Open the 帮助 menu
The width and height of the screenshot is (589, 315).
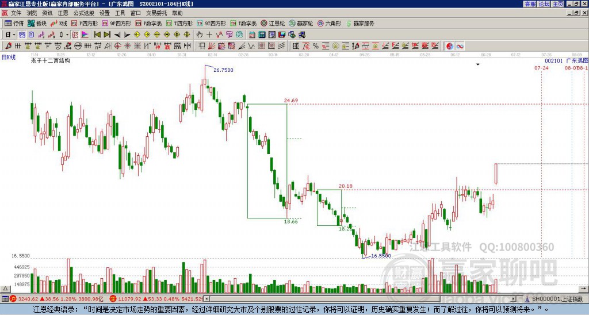177,13
